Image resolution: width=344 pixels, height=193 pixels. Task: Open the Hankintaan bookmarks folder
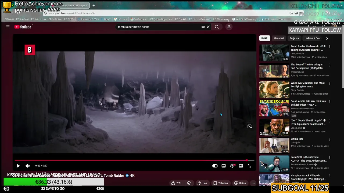click(x=55, y=19)
